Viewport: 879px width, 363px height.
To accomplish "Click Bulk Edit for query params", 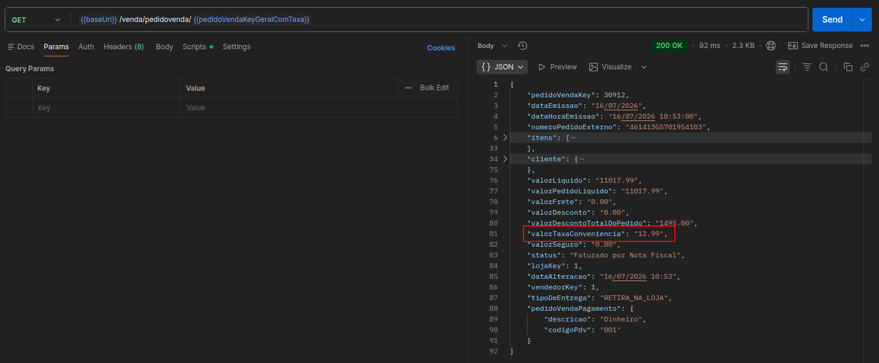I will [x=434, y=88].
